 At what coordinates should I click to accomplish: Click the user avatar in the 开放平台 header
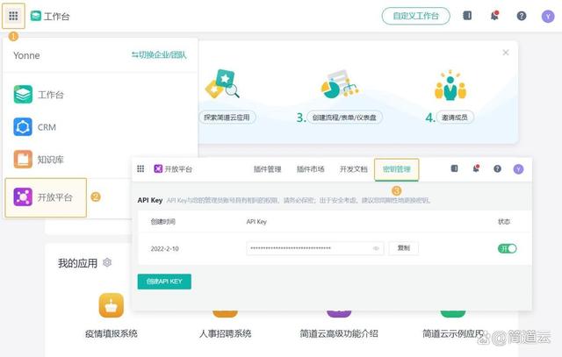coord(518,169)
